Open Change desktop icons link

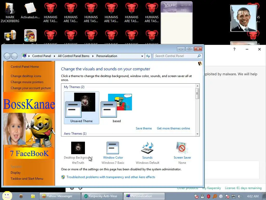[x=26, y=76]
